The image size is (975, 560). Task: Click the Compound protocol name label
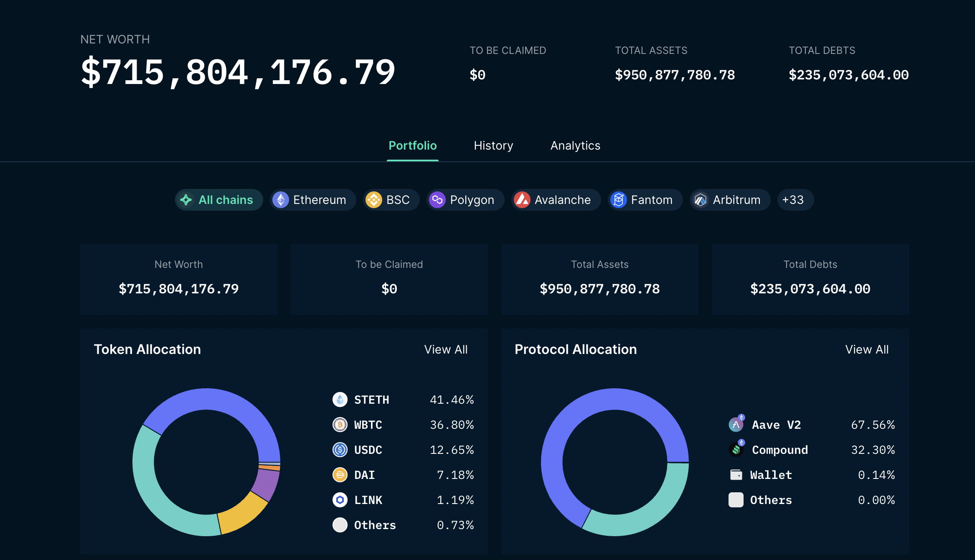780,450
